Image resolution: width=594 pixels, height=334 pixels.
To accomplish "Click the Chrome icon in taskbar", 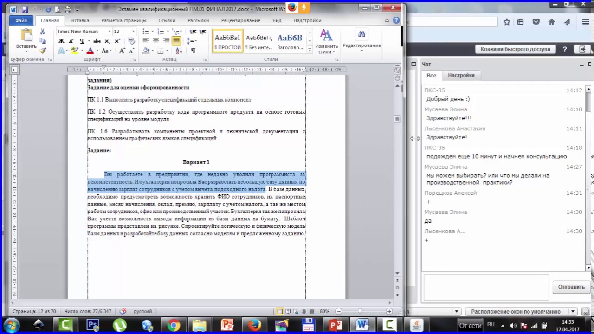I will click(x=173, y=325).
